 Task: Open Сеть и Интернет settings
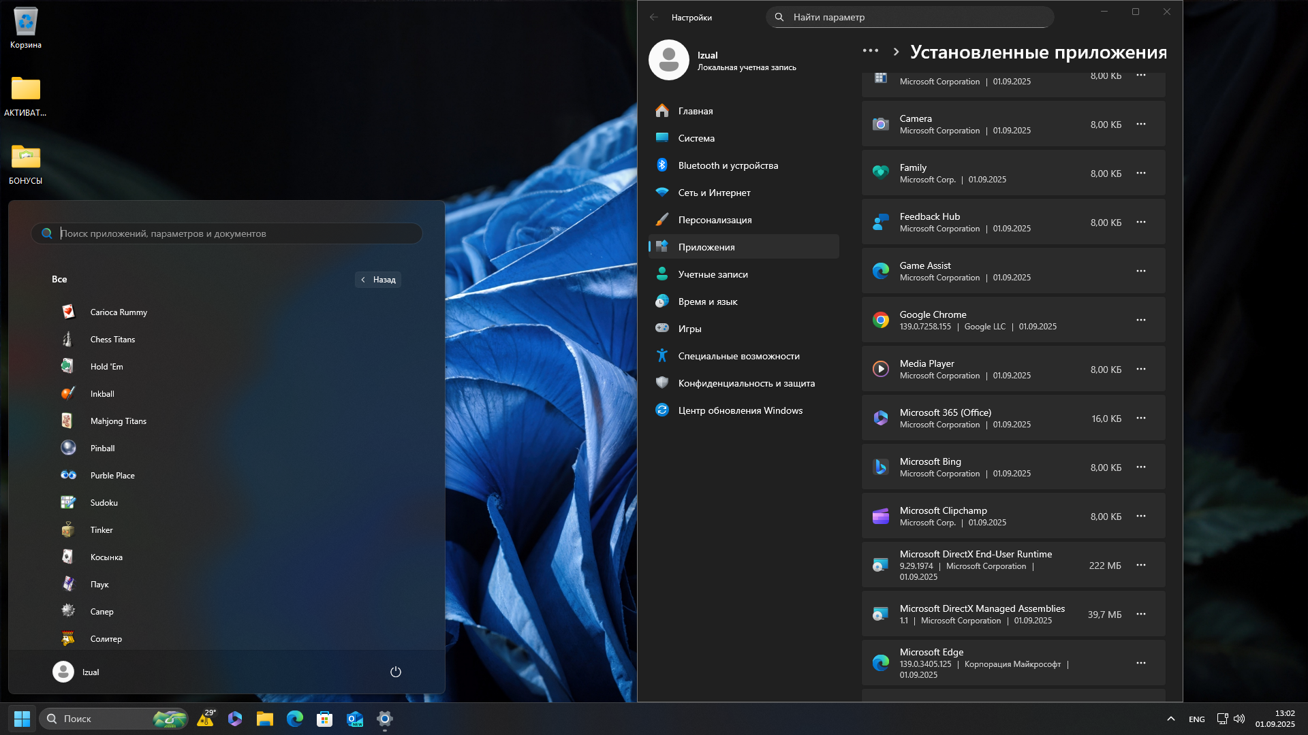[x=744, y=193]
